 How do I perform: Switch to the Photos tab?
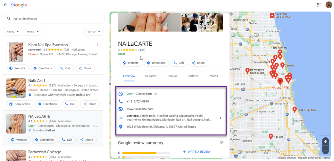click(x=213, y=76)
